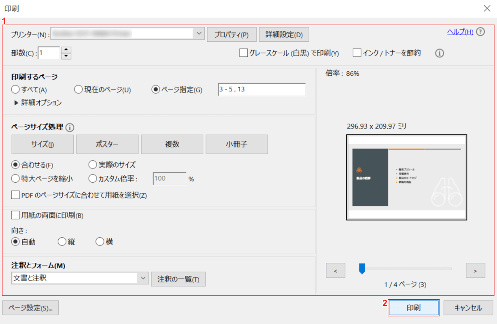This screenshot has height=324, width=497.
Task: Decrease copies with the down spinner arrow
Action: (x=66, y=56)
